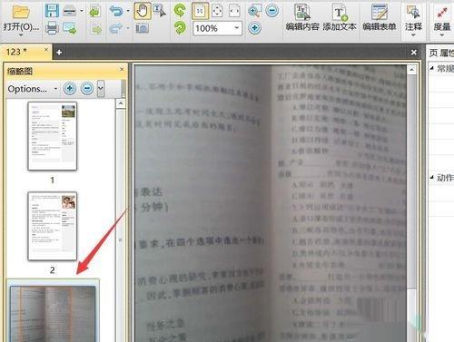Close the 缩略图 thumbnails panel

tap(122, 69)
